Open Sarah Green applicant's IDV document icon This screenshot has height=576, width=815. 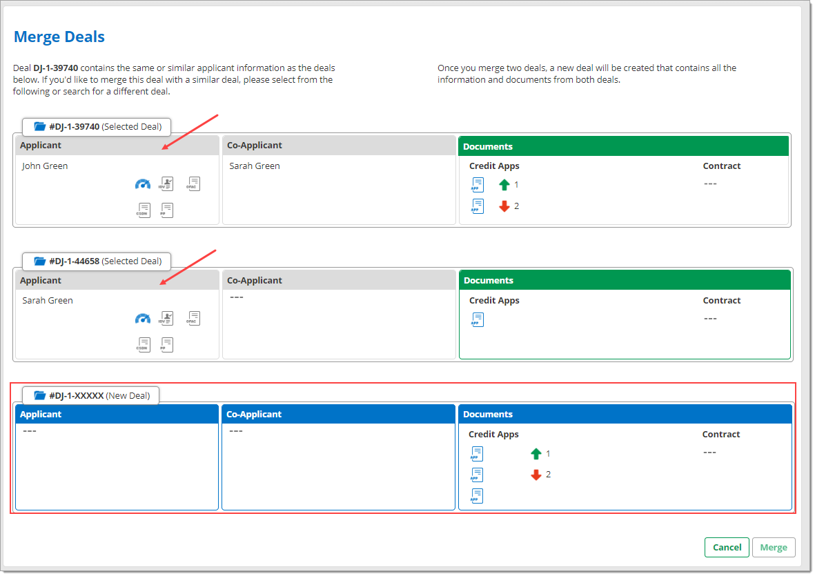tap(166, 318)
